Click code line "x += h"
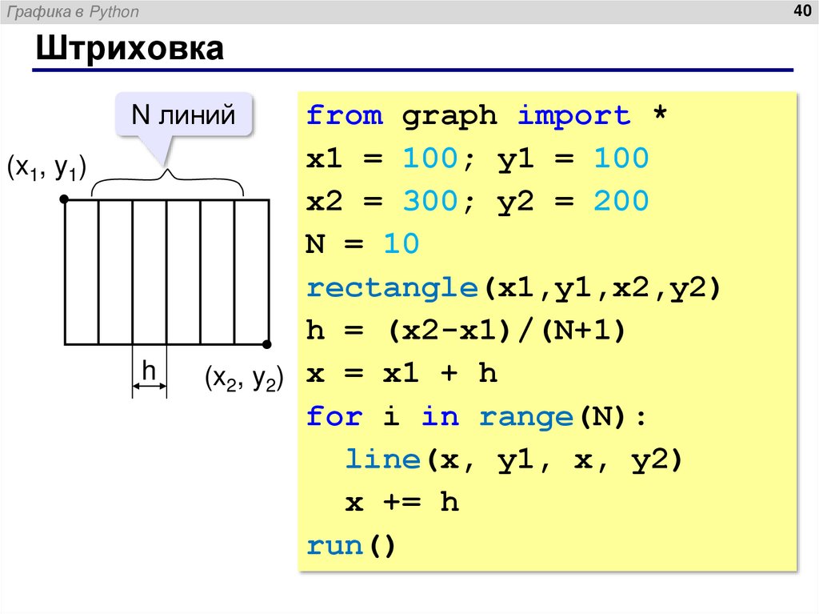This screenshot has height=614, width=819. pyautogui.click(x=402, y=502)
